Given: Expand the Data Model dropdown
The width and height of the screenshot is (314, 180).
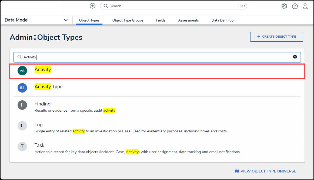Looking at the screenshot, I should (66, 20).
